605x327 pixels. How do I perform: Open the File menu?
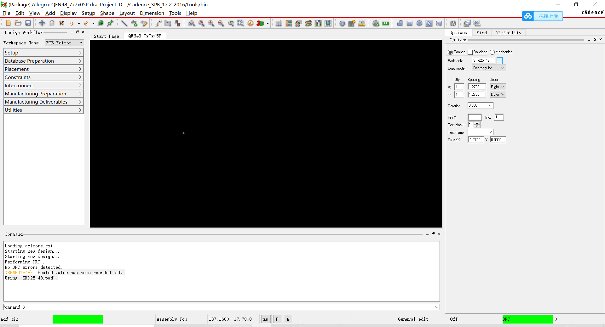6,13
